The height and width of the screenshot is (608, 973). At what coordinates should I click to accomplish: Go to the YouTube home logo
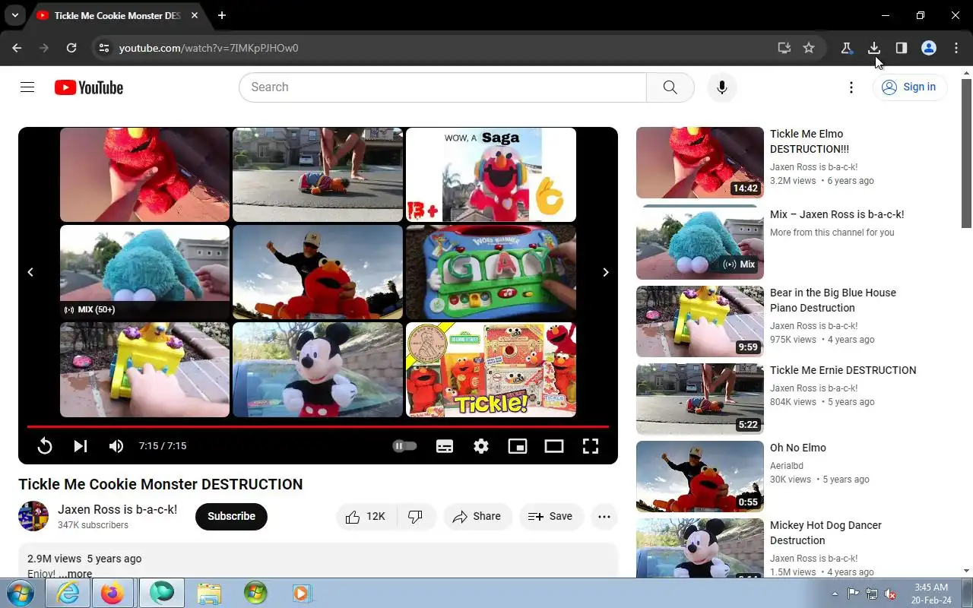pyautogui.click(x=89, y=87)
